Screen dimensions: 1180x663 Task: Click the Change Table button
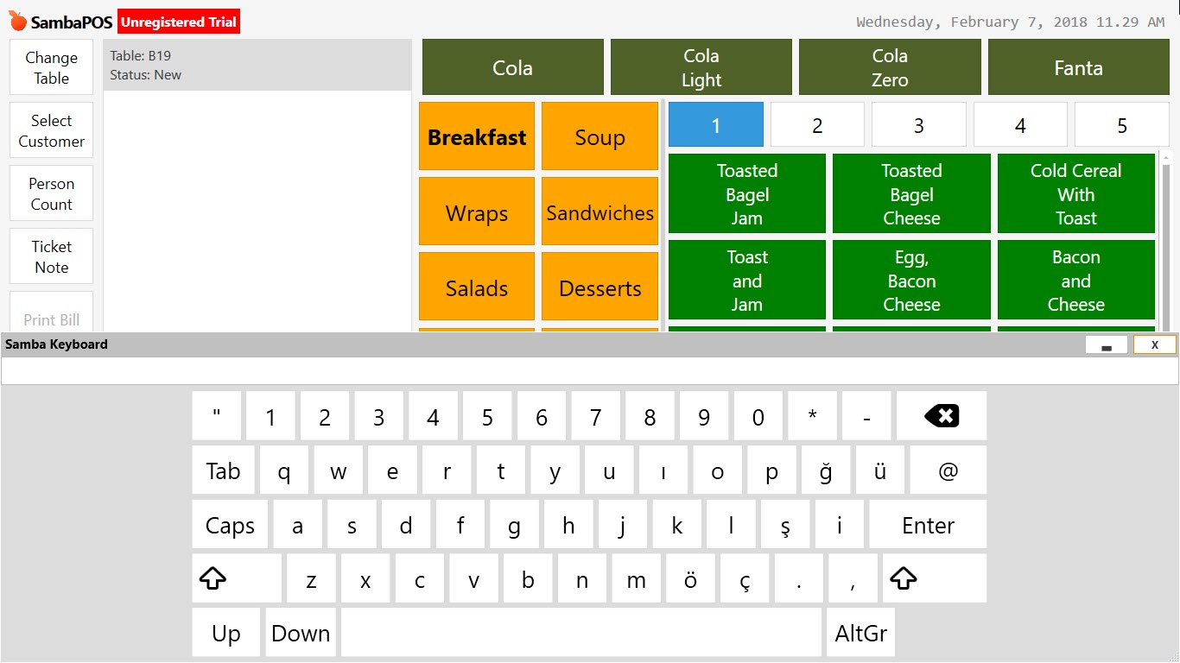[x=50, y=66]
